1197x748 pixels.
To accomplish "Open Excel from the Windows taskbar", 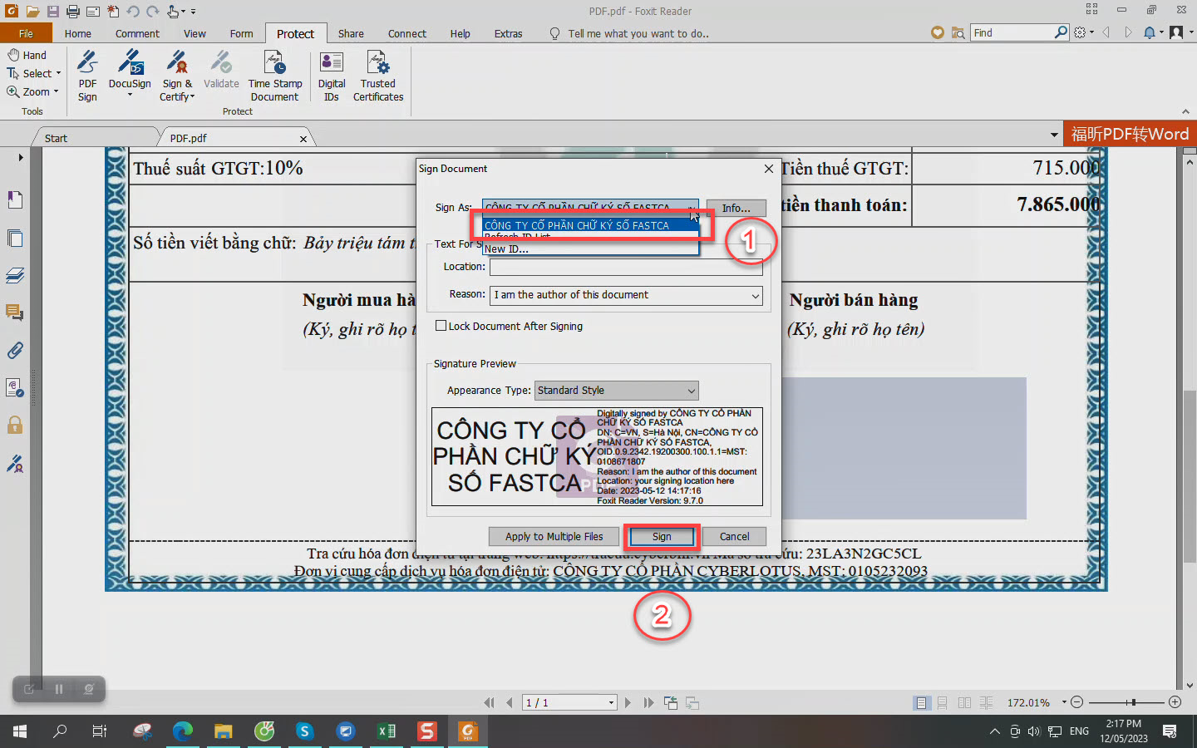I will (x=387, y=731).
